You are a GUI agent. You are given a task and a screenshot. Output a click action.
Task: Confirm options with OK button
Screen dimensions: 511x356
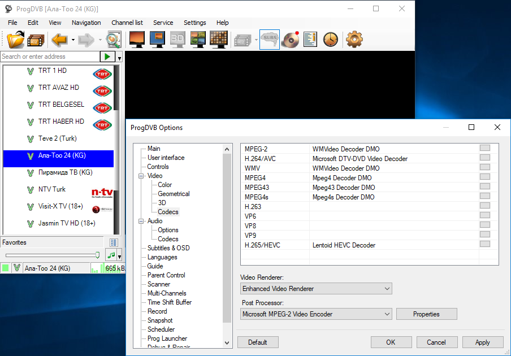pyautogui.click(x=391, y=342)
